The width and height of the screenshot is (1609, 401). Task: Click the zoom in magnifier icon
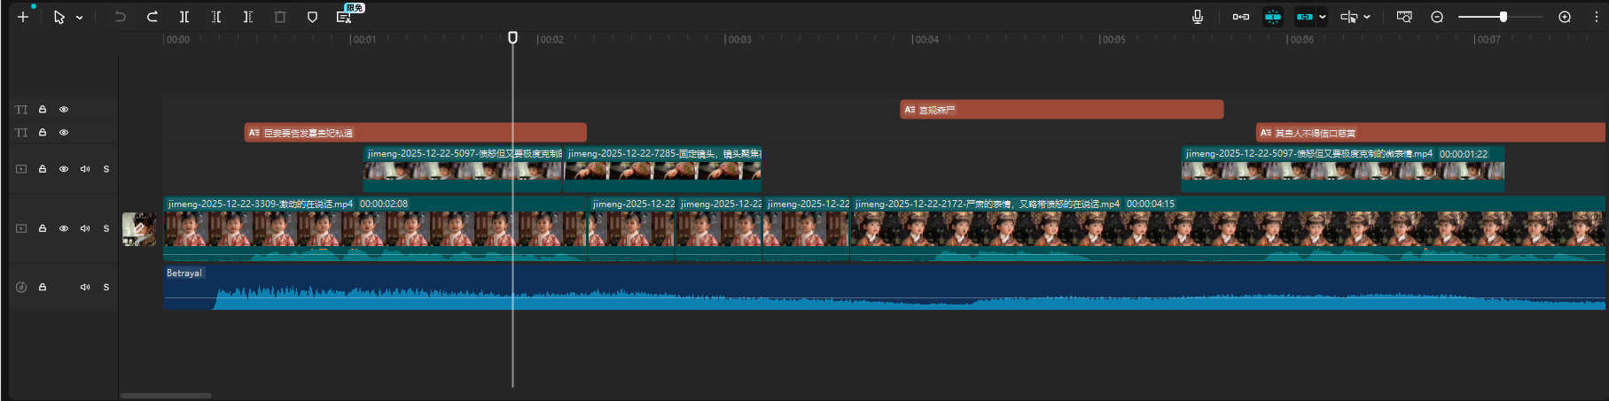click(x=1565, y=17)
